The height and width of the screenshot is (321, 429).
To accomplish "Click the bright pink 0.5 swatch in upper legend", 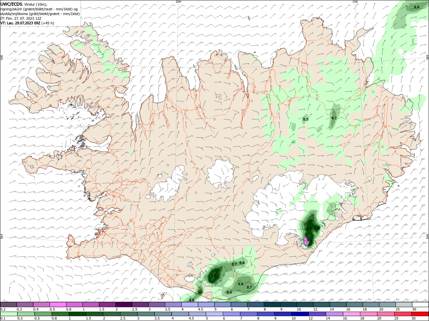I will 58,304.
